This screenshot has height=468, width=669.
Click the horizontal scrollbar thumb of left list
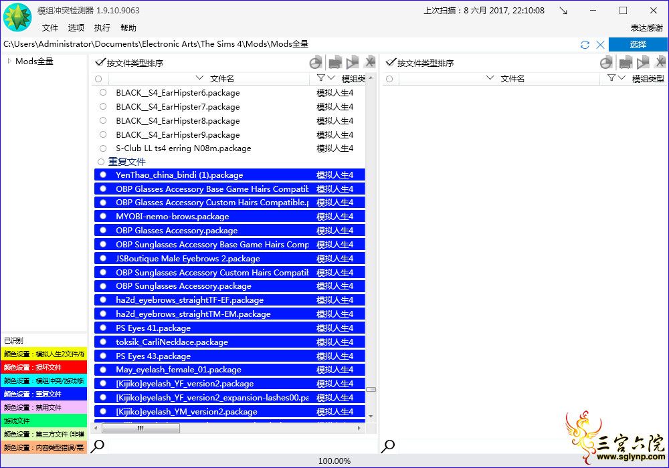point(140,428)
